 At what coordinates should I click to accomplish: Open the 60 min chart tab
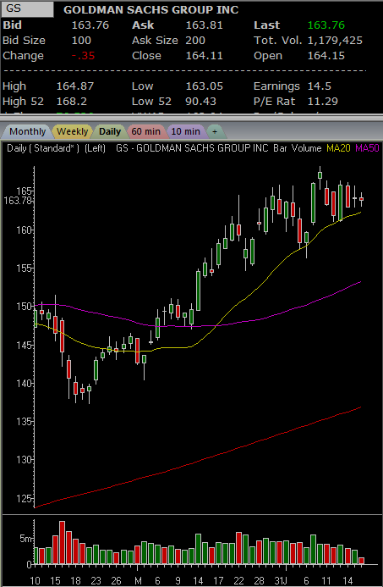click(x=145, y=132)
